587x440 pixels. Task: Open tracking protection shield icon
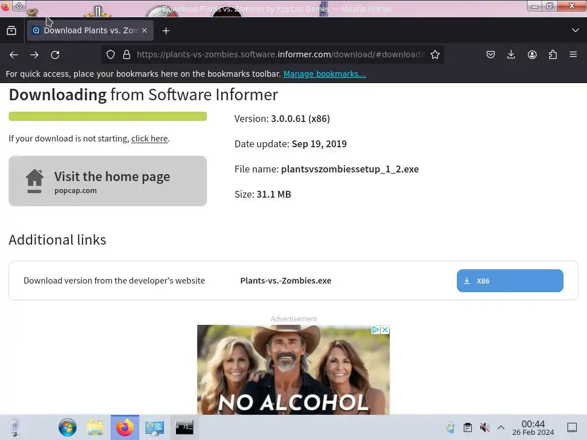(111, 54)
